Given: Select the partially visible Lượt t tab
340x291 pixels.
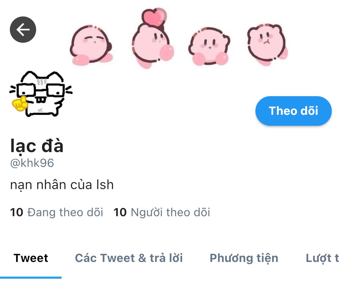Looking at the screenshot, I should (x=322, y=258).
